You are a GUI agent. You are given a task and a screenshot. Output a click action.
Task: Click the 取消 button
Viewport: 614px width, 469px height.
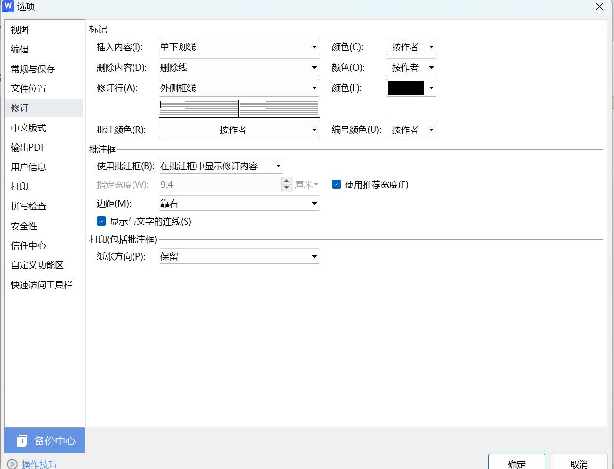point(579,463)
